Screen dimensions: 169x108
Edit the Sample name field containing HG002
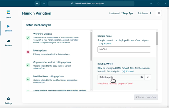[124, 49]
